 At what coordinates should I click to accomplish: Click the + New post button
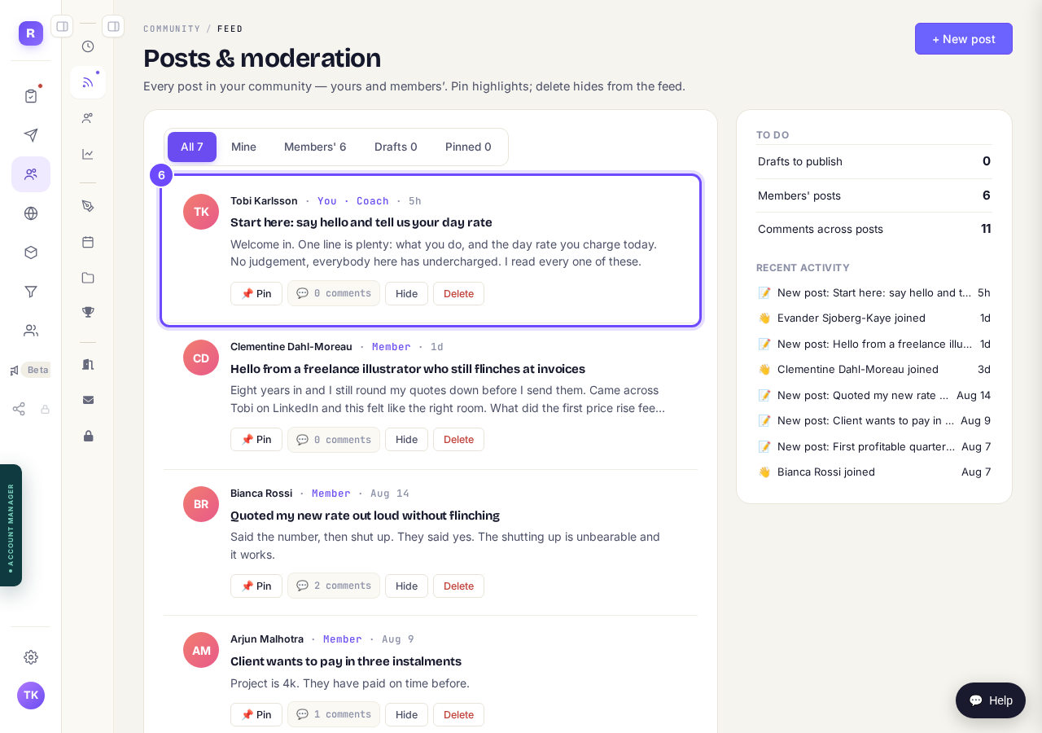click(x=964, y=39)
